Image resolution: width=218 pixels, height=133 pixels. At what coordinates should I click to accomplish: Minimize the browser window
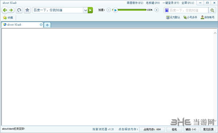pos(200,3)
